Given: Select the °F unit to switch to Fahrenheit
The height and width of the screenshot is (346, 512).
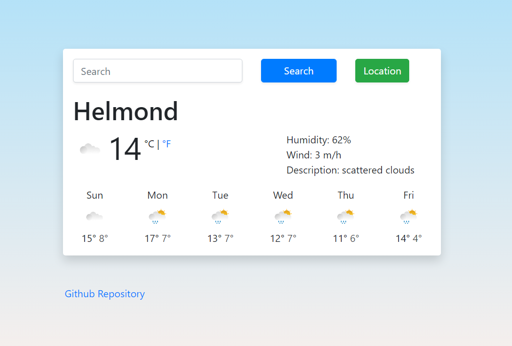Looking at the screenshot, I should [x=167, y=144].
